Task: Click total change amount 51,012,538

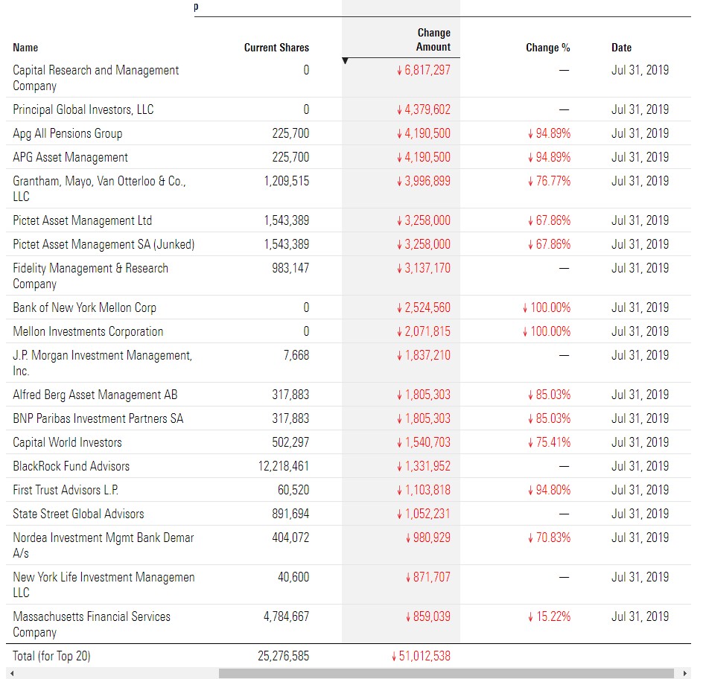Action: pos(421,656)
